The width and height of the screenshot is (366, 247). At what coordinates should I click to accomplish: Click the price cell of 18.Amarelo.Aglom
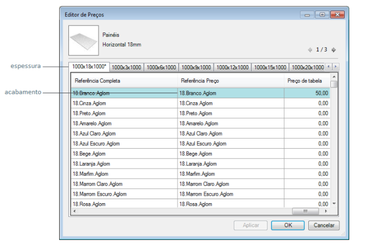point(307,123)
